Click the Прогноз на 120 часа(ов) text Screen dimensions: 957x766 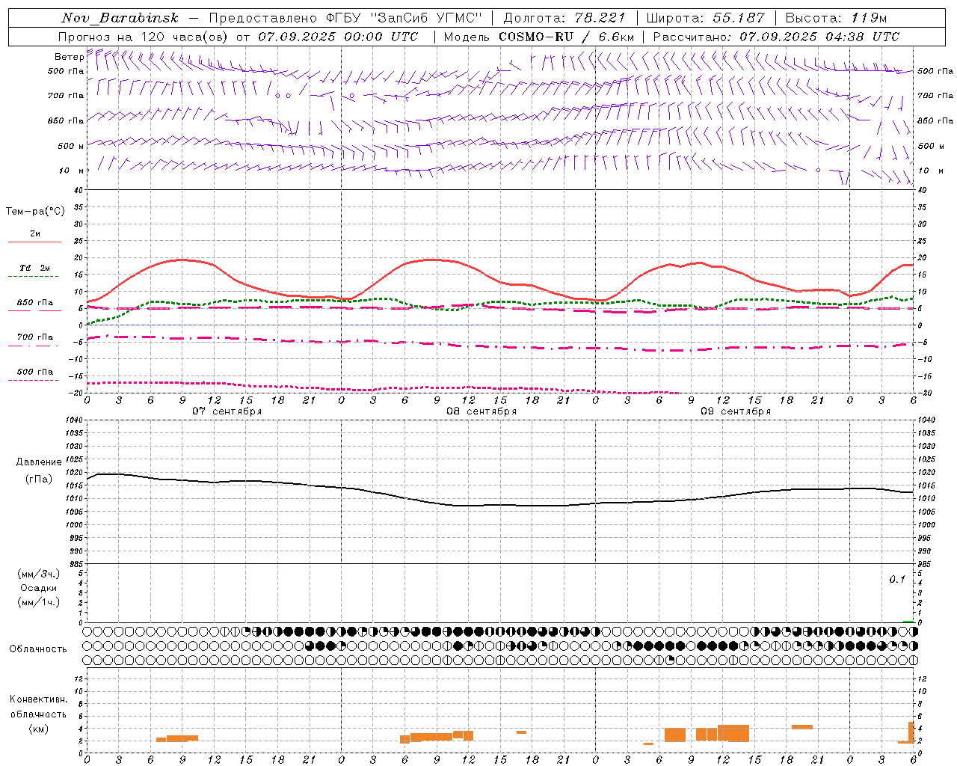(144, 37)
